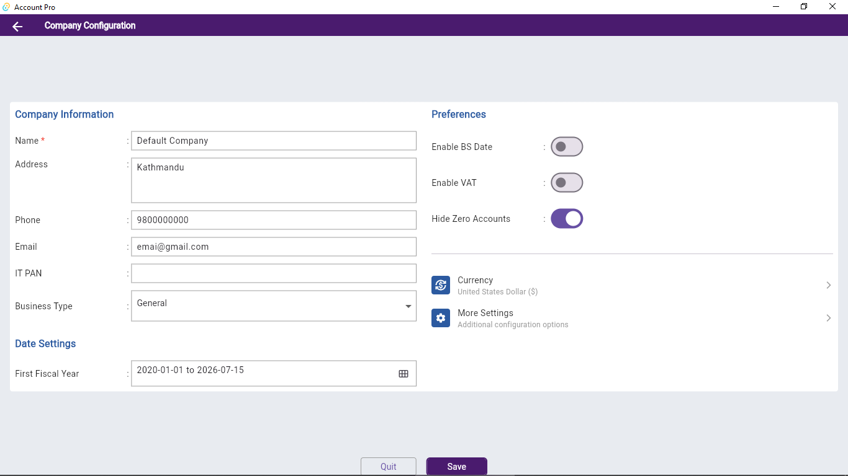This screenshot has height=476, width=848.
Task: Click the Enable VAT label
Action: [x=454, y=183]
